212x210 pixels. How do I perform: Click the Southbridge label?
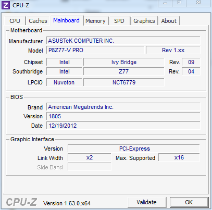click(28, 71)
